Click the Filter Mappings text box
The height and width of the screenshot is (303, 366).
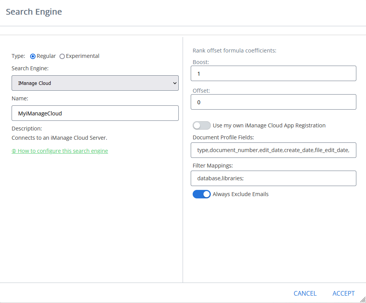[x=273, y=178]
